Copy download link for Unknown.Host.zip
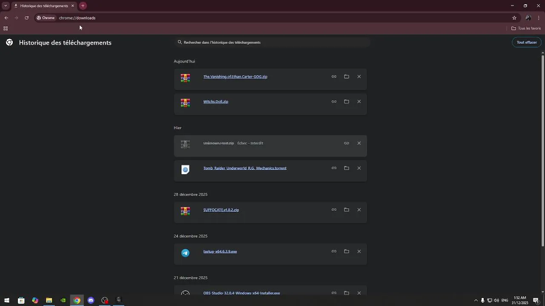 click(x=347, y=143)
